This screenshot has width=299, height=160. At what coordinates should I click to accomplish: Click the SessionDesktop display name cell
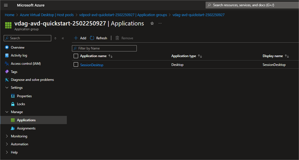click(x=274, y=65)
